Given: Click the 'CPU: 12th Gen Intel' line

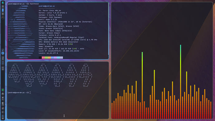Looking at the screenshot, I should (68, 40).
